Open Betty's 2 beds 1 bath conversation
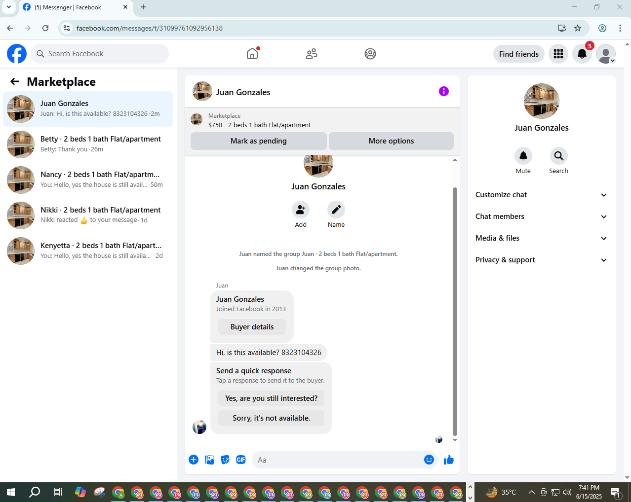Screen dimensions: 631x502 point(88,144)
